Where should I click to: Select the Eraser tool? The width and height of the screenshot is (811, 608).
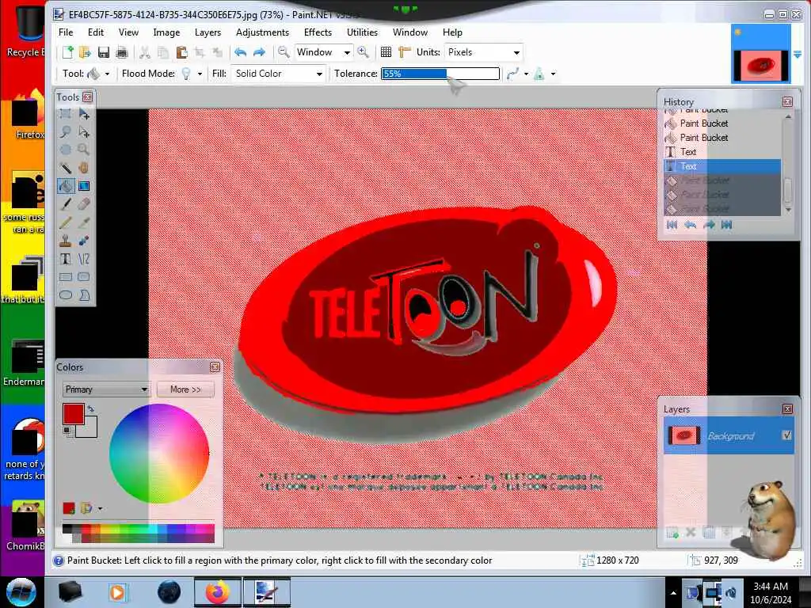click(x=84, y=204)
